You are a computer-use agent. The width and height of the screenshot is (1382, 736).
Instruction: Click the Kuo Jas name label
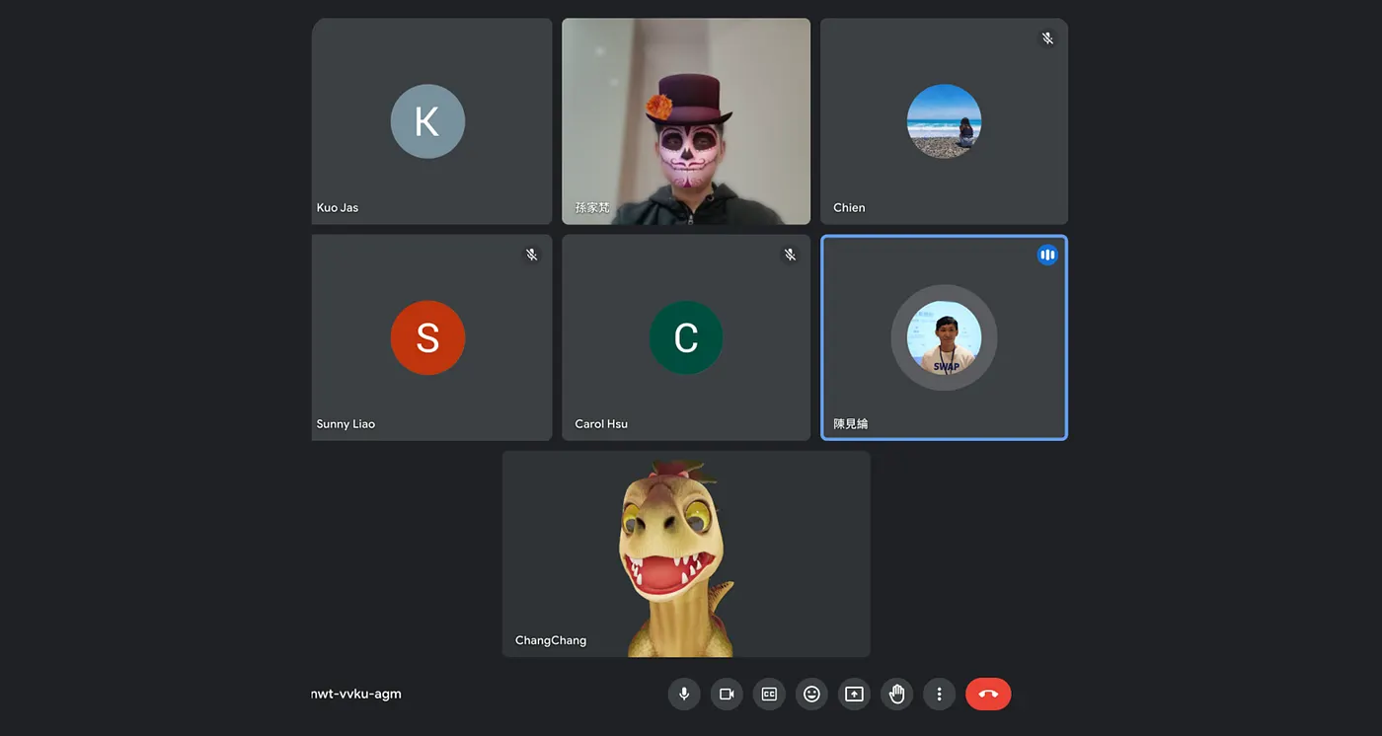click(338, 207)
